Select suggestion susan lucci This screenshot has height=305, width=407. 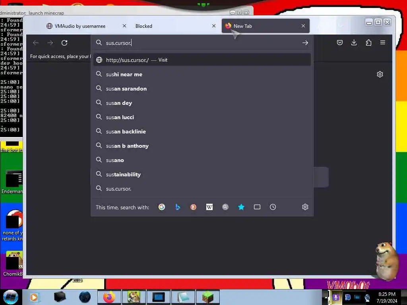pyautogui.click(x=202, y=117)
